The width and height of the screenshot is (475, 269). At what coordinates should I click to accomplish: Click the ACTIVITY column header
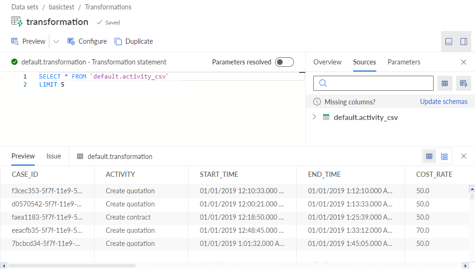pyautogui.click(x=141, y=174)
